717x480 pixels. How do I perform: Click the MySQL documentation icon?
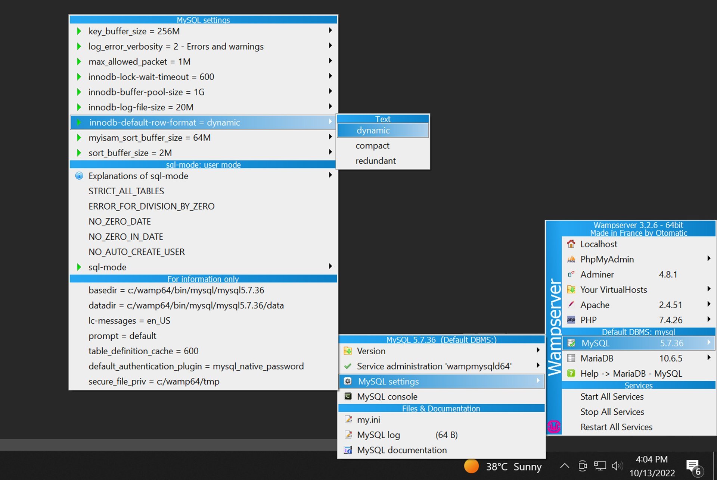pos(348,450)
